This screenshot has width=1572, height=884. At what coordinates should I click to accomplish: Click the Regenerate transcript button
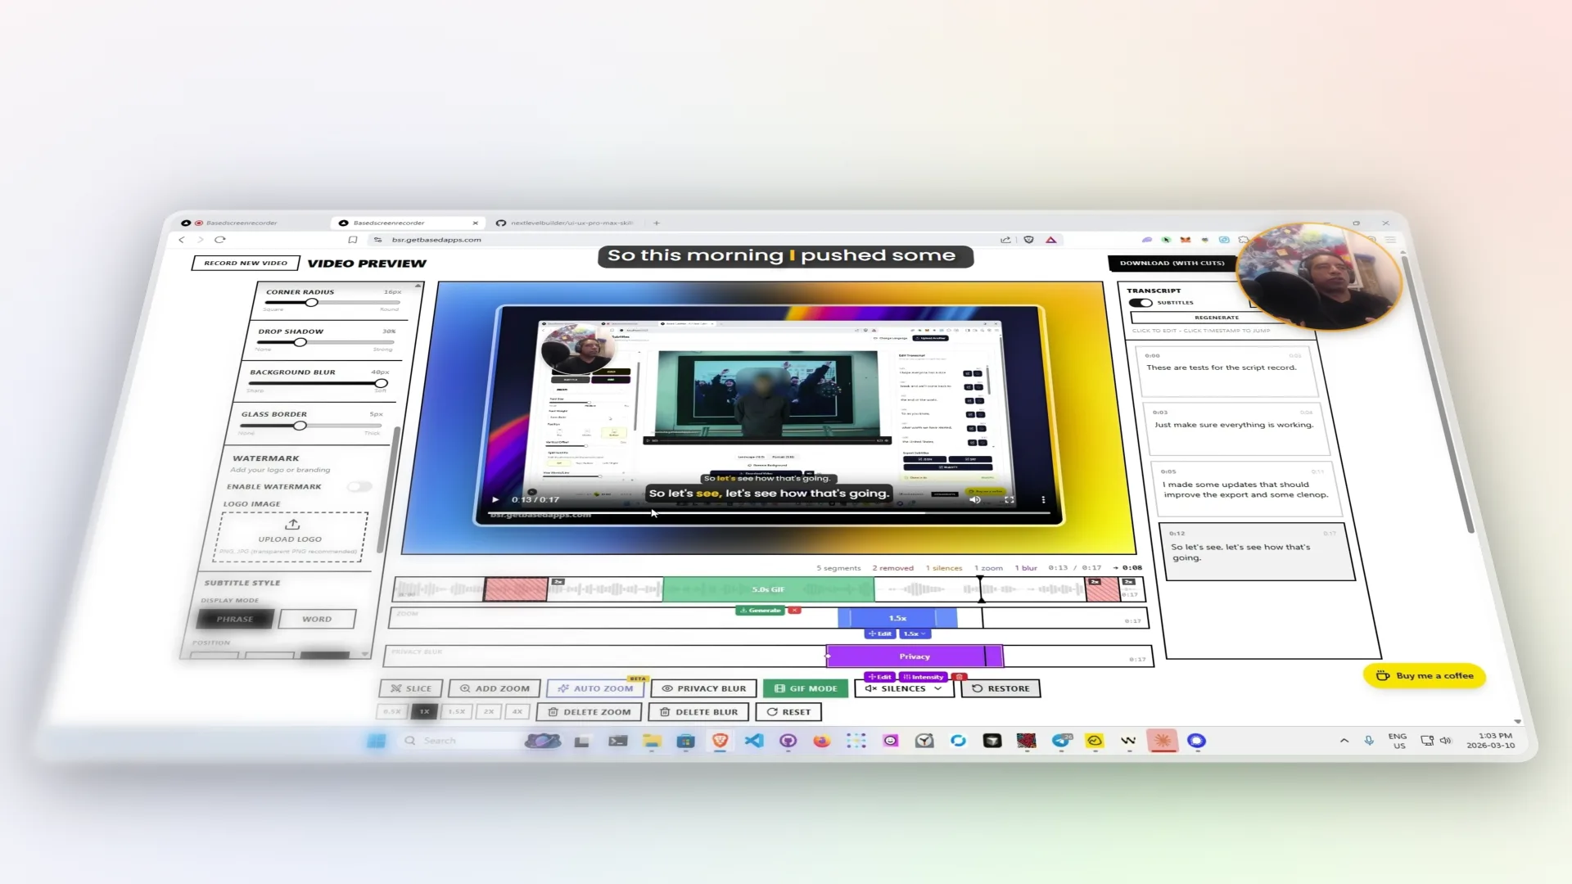(x=1217, y=318)
